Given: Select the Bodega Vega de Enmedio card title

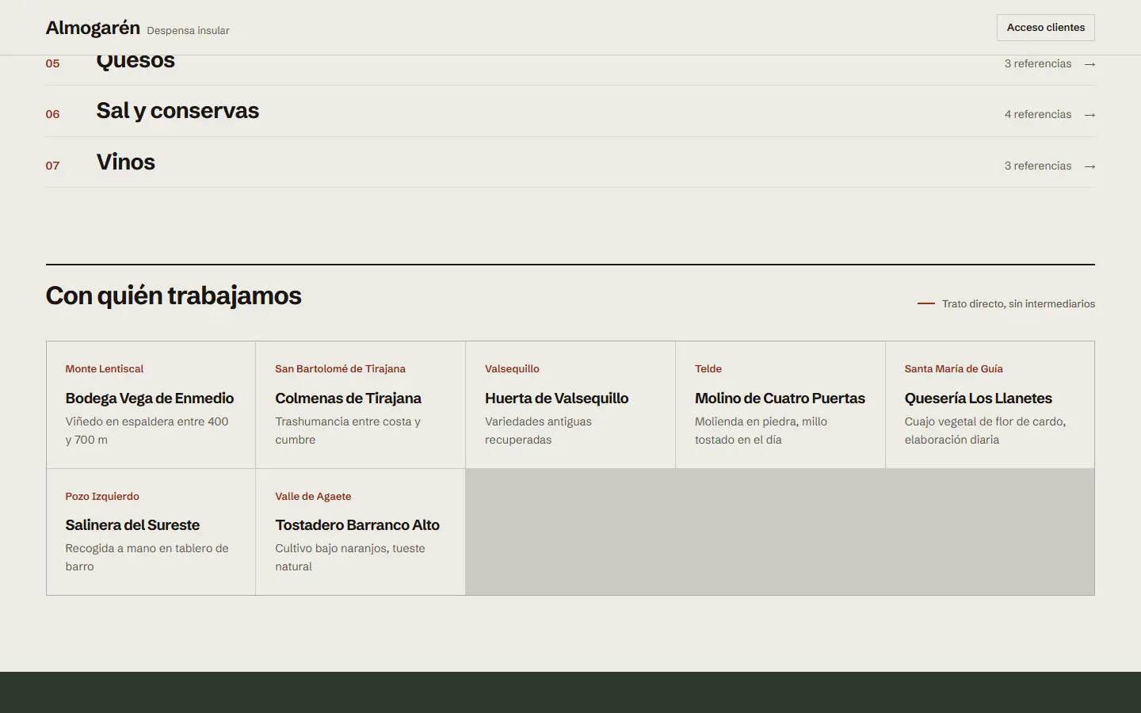Looking at the screenshot, I should point(150,398).
